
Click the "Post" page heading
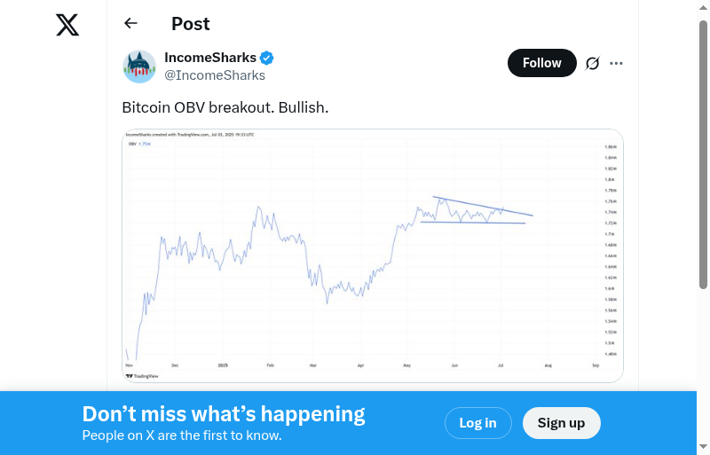[x=191, y=24]
